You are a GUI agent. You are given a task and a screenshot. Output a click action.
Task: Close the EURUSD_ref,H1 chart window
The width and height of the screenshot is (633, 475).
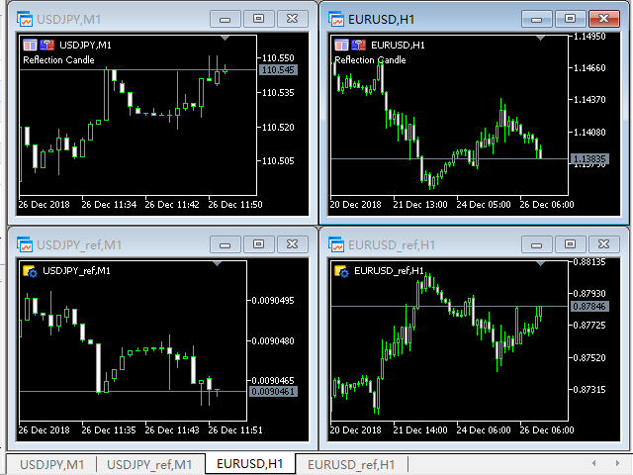tap(604, 244)
